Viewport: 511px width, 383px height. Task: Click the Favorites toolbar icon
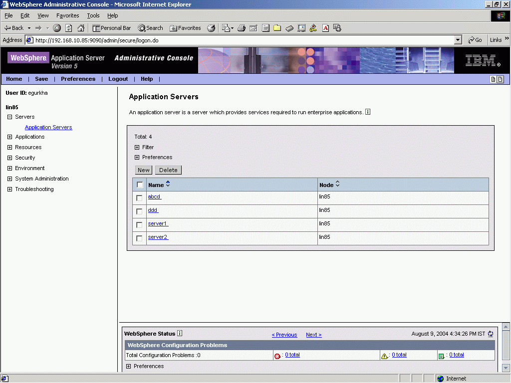[x=185, y=28]
